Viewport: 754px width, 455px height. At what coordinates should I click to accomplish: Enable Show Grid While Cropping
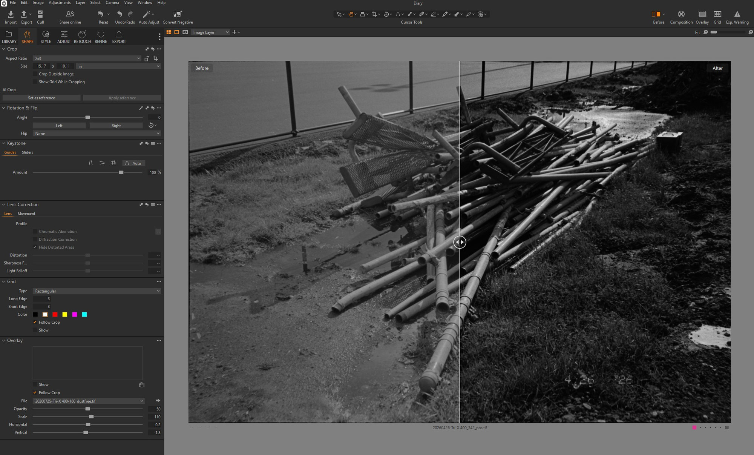click(x=35, y=82)
